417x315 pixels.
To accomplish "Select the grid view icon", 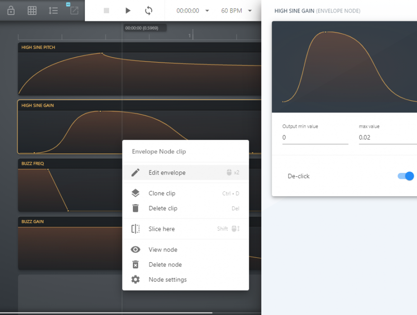I will (32, 10).
